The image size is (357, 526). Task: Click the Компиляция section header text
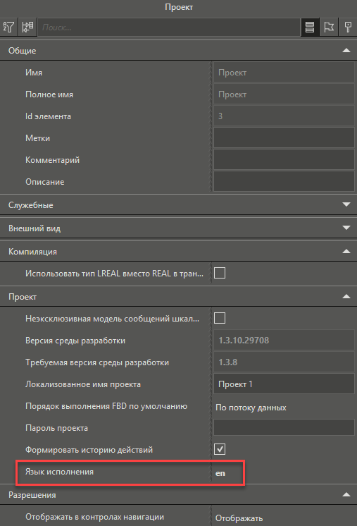click(x=32, y=252)
